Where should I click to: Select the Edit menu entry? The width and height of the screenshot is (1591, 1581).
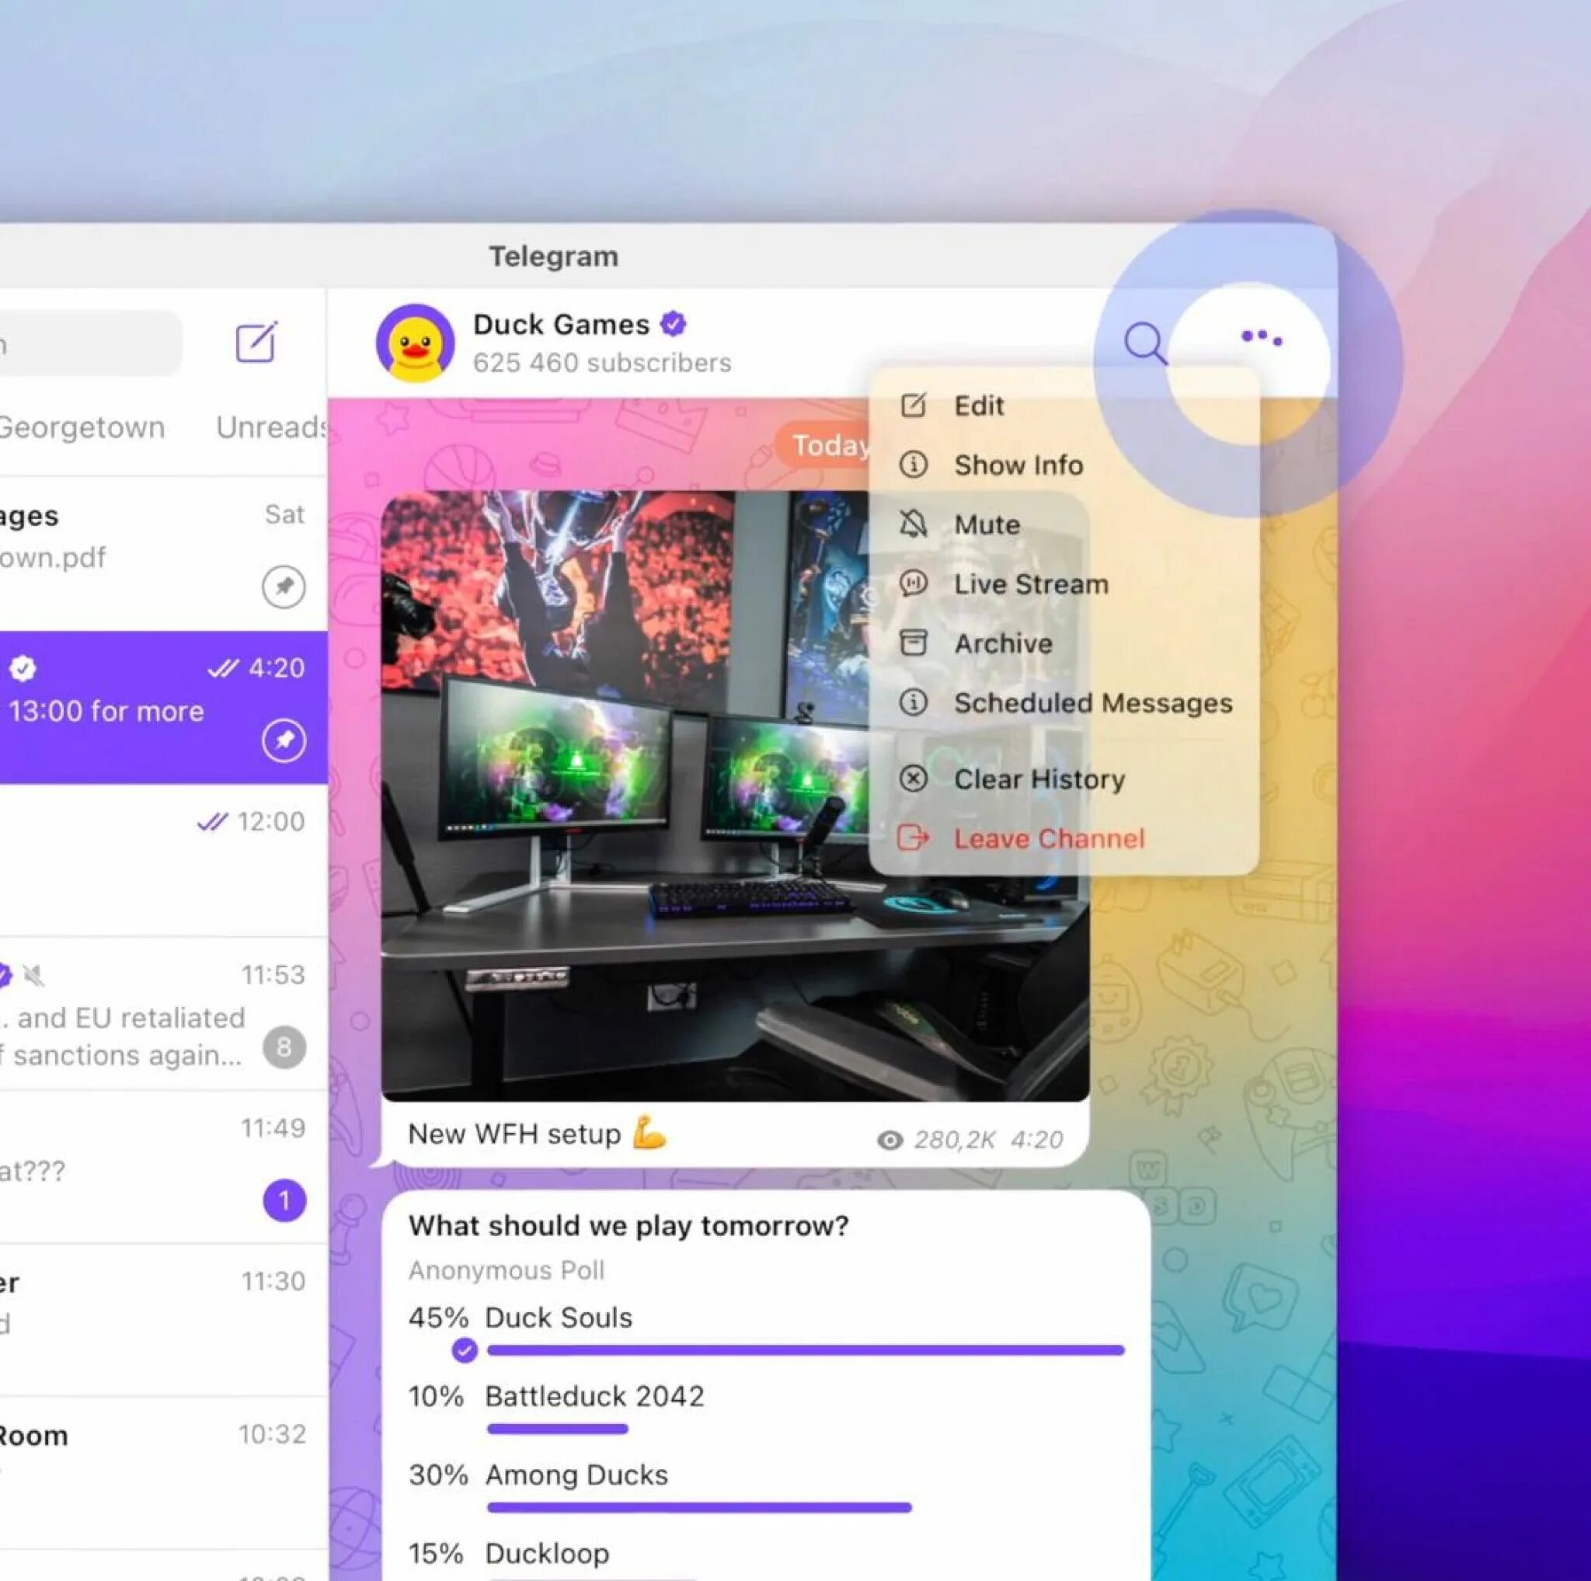click(x=1064, y=405)
